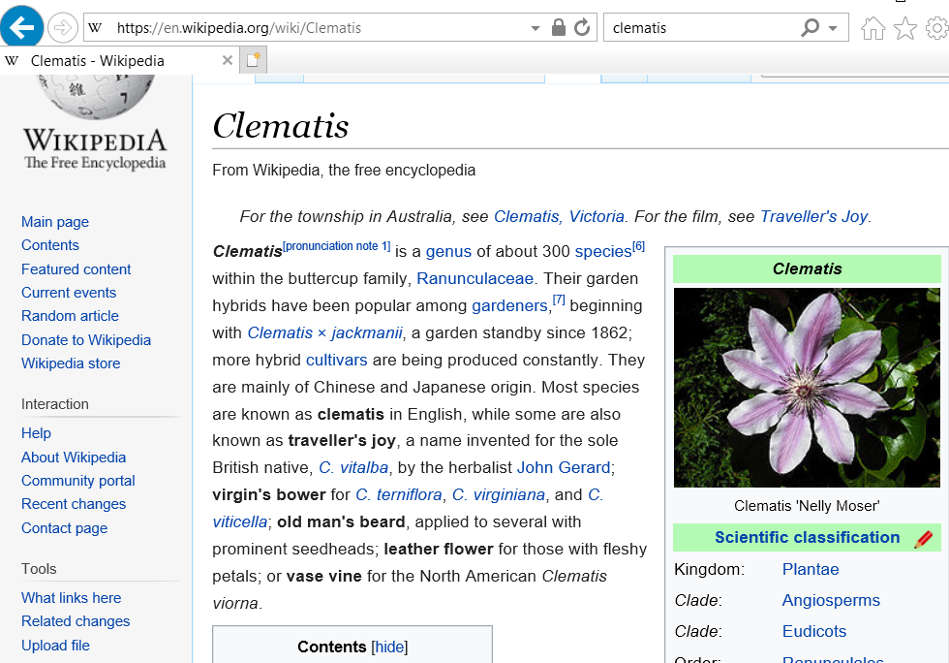This screenshot has width=949, height=663.
Task: Click the Home icon
Action: 872,28
